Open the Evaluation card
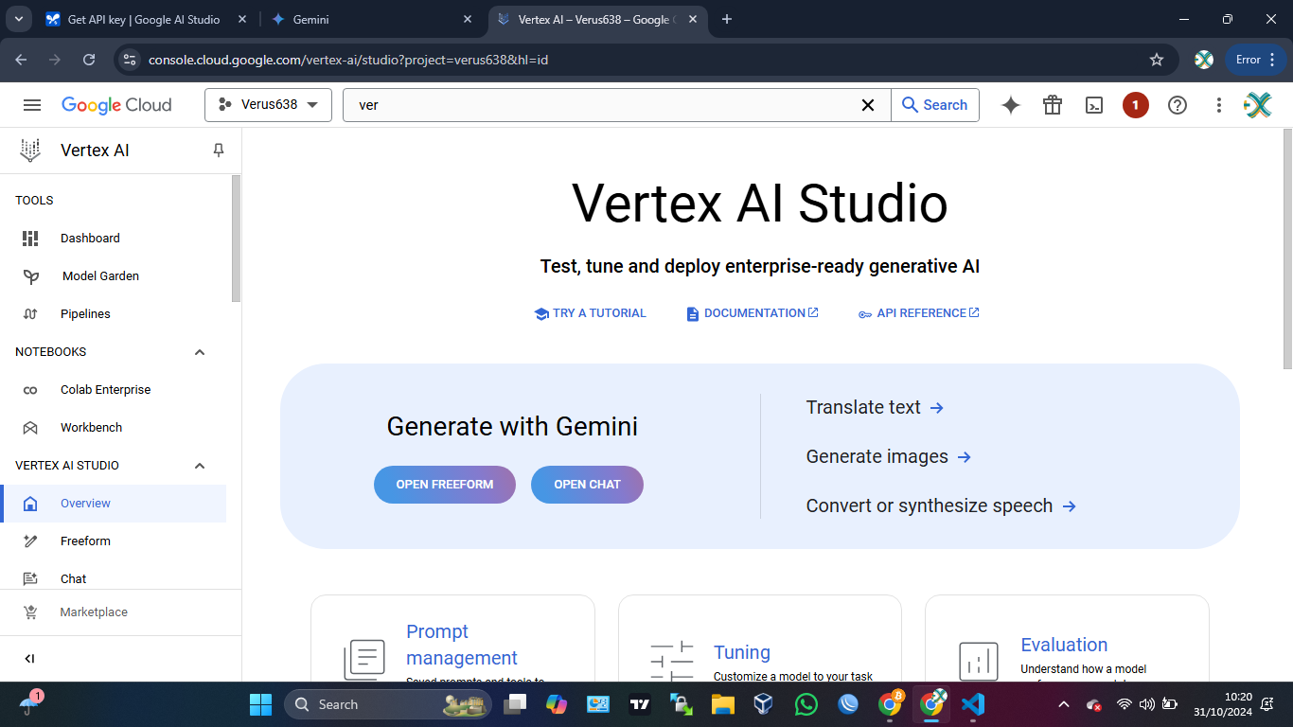This screenshot has width=1293, height=727. coord(1067,638)
